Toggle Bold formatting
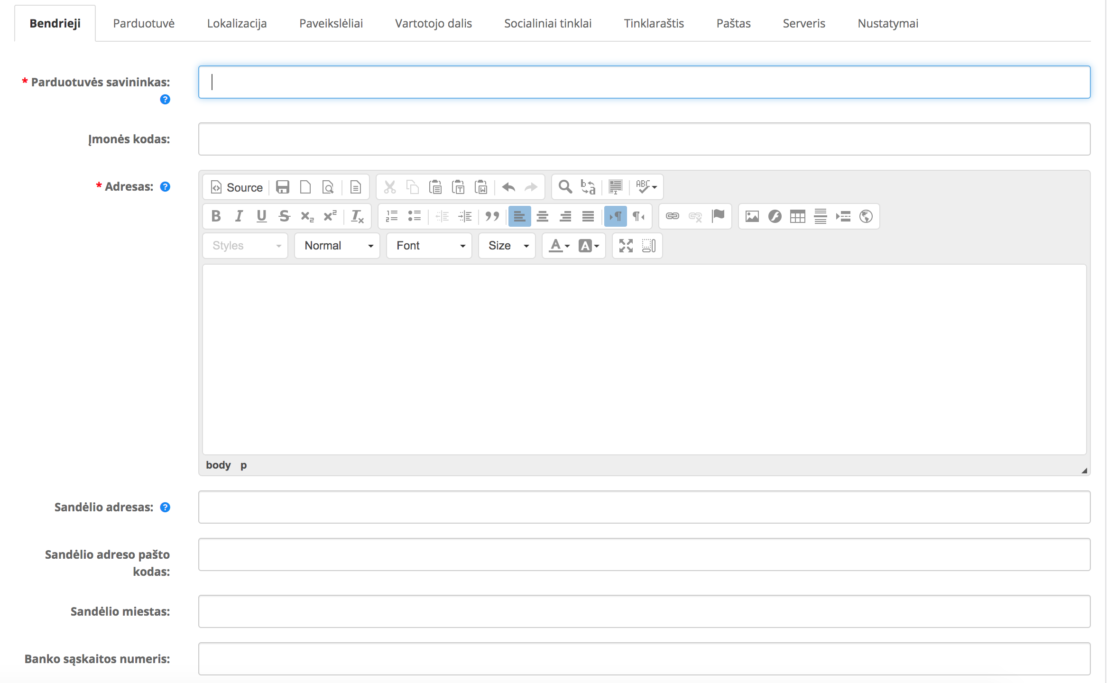1107x683 pixels. pos(216,217)
